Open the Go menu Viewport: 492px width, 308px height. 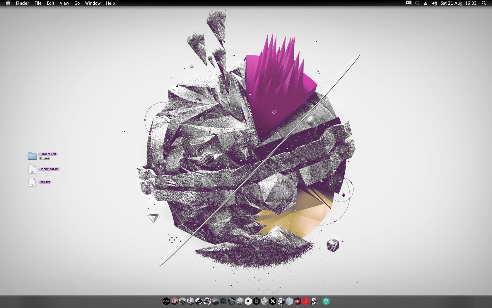tap(77, 3)
